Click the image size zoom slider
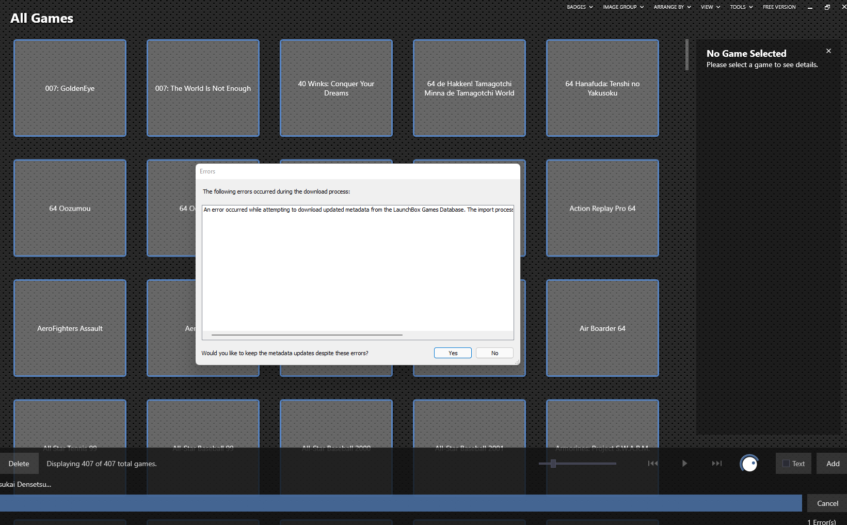This screenshot has width=847, height=525. click(x=578, y=464)
